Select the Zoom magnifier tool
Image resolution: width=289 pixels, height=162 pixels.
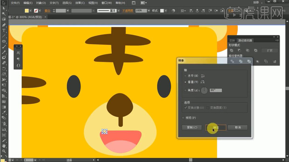4,151
